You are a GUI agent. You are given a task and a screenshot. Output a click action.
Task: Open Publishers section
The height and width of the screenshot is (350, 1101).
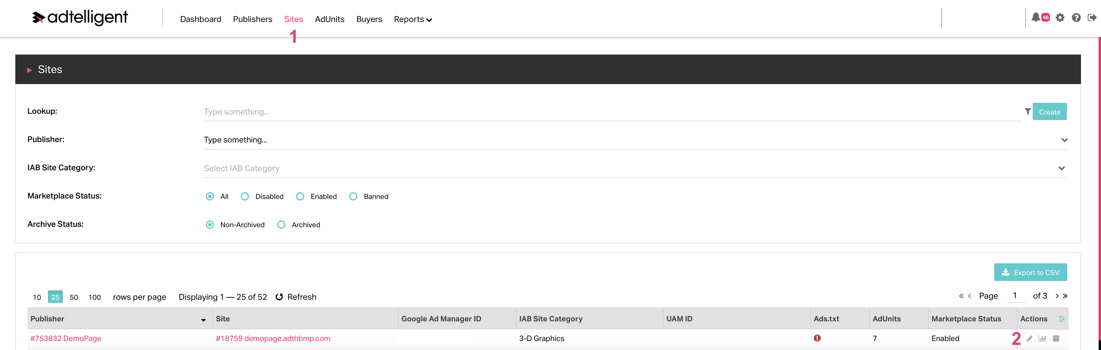coord(252,19)
